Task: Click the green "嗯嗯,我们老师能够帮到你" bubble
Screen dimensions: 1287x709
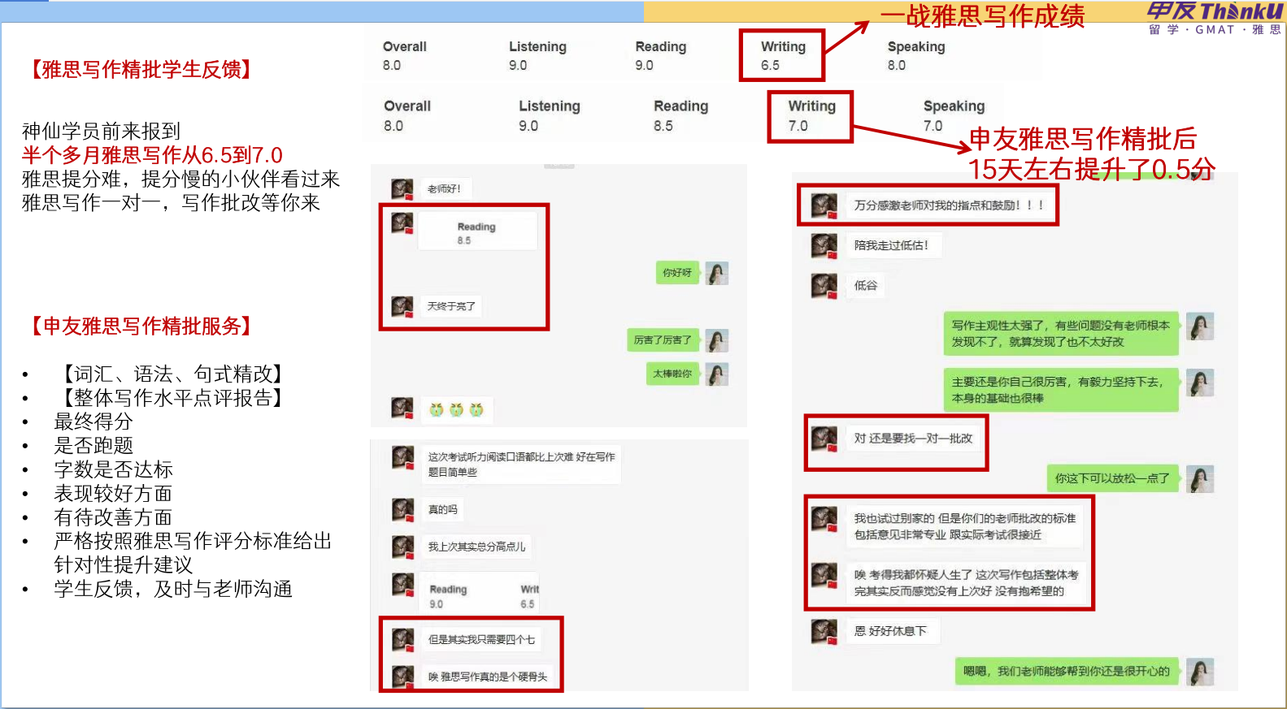Action: pyautogui.click(x=1067, y=672)
